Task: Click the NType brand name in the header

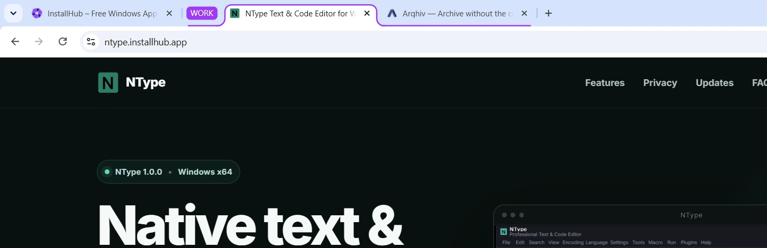Action: (x=145, y=83)
